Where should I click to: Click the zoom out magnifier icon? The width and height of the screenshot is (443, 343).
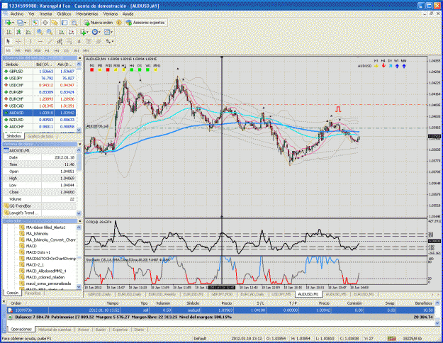(x=50, y=32)
